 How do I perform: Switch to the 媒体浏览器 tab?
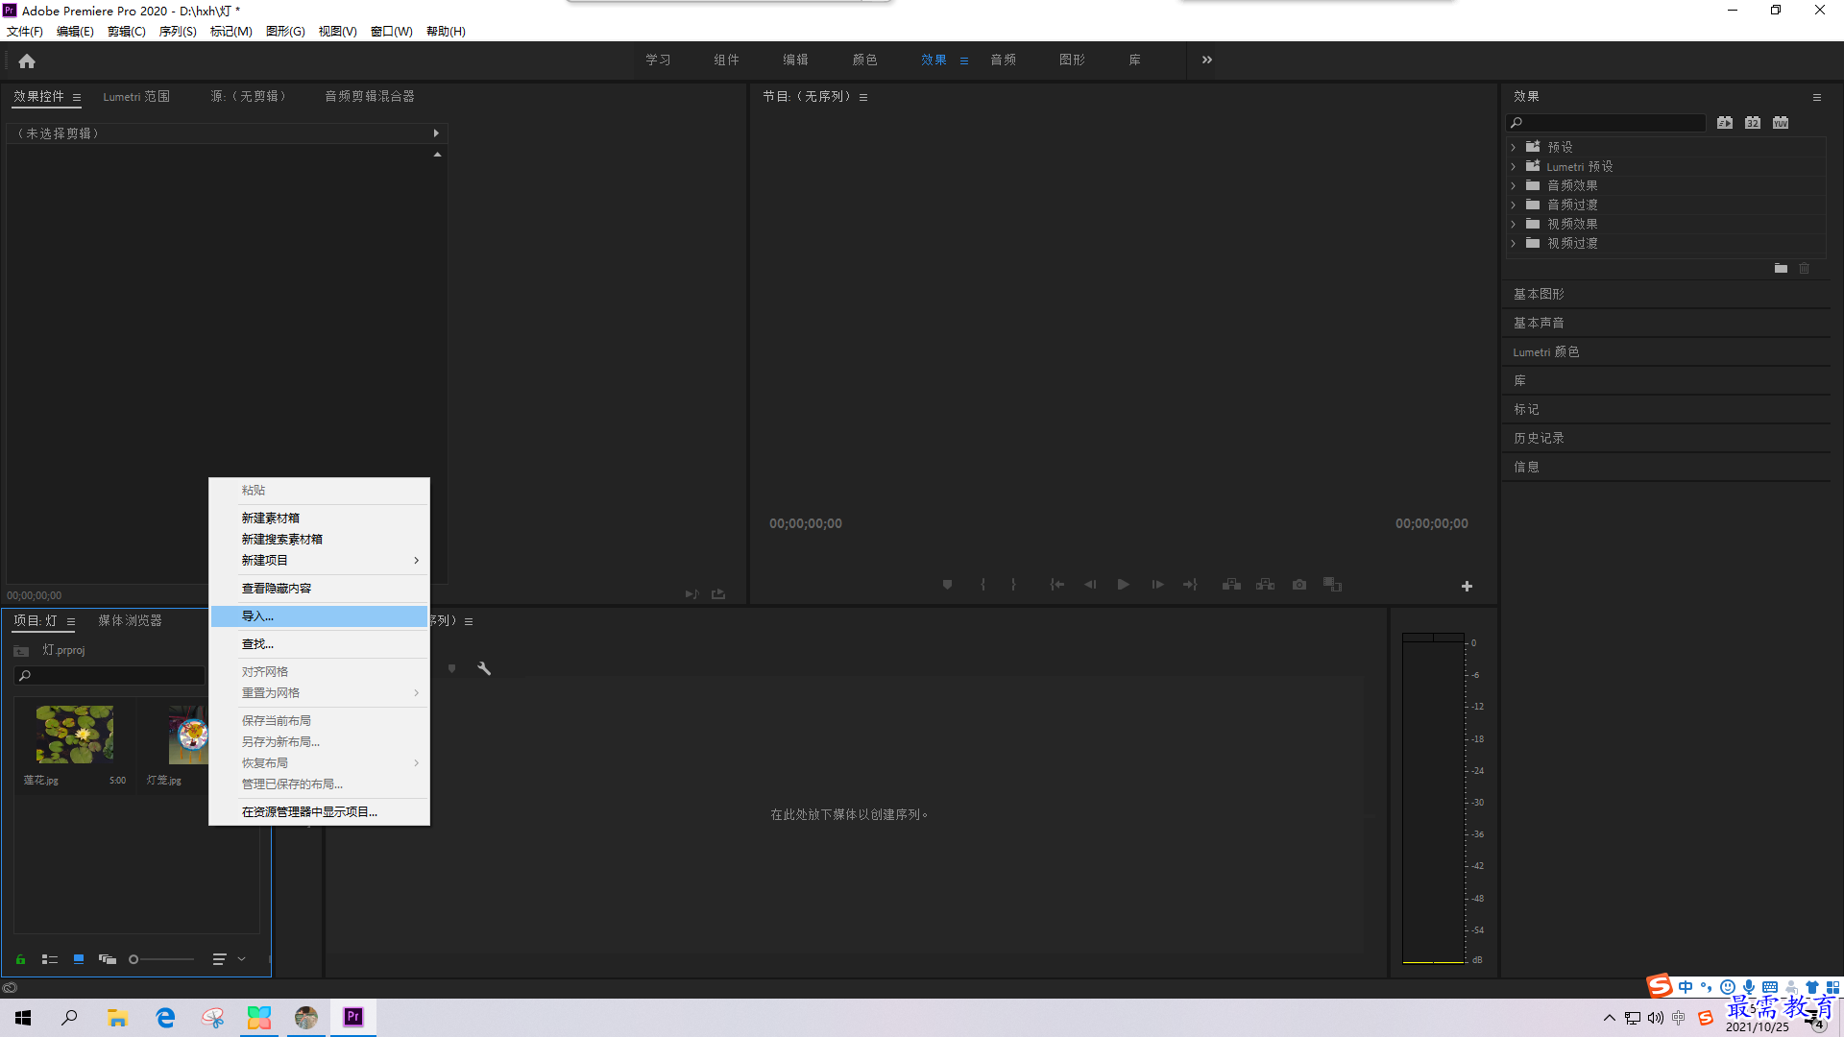click(x=130, y=621)
